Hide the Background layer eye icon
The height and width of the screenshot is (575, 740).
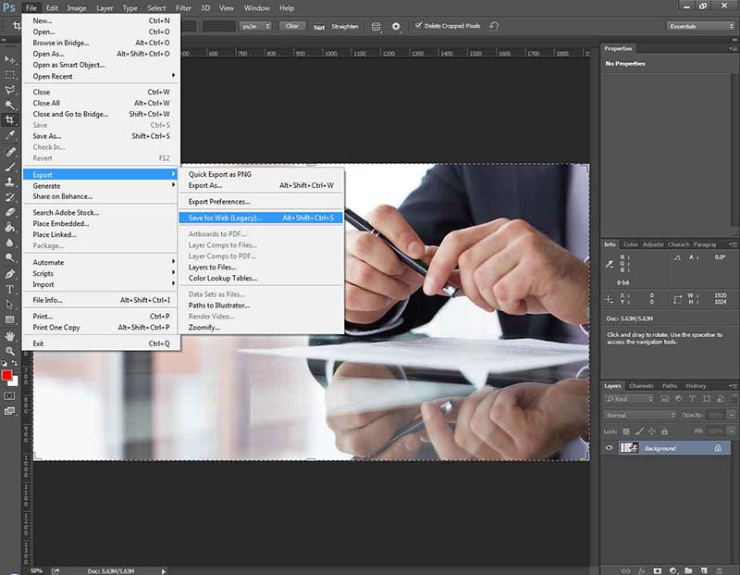pos(609,448)
